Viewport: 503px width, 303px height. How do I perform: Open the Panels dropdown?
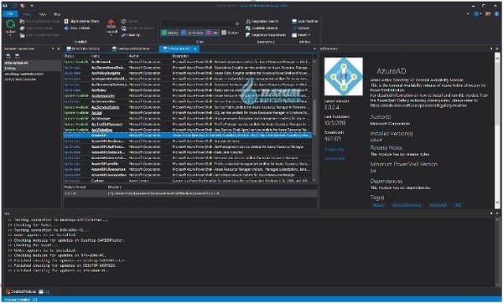click(301, 35)
